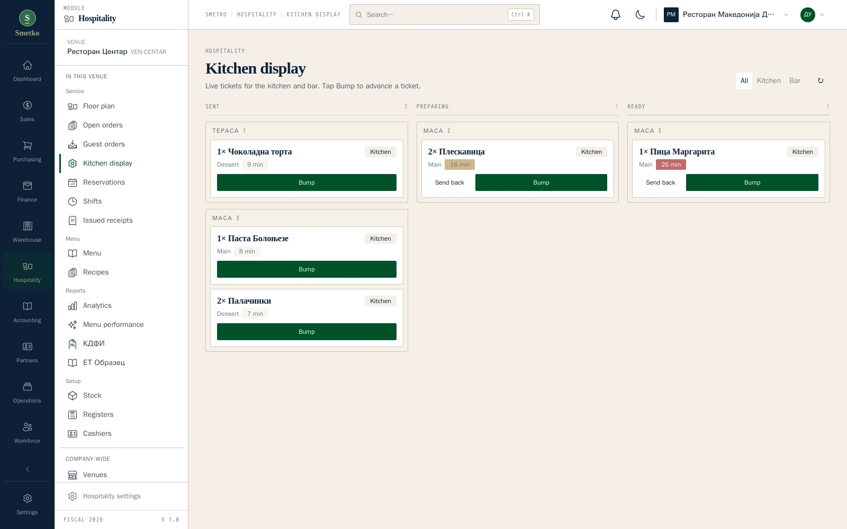The height and width of the screenshot is (529, 847).
Task: Open Settings in the left rail
Action: pos(28,505)
